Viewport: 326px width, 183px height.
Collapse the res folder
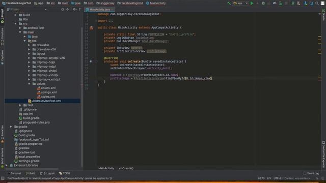click(x=25, y=41)
